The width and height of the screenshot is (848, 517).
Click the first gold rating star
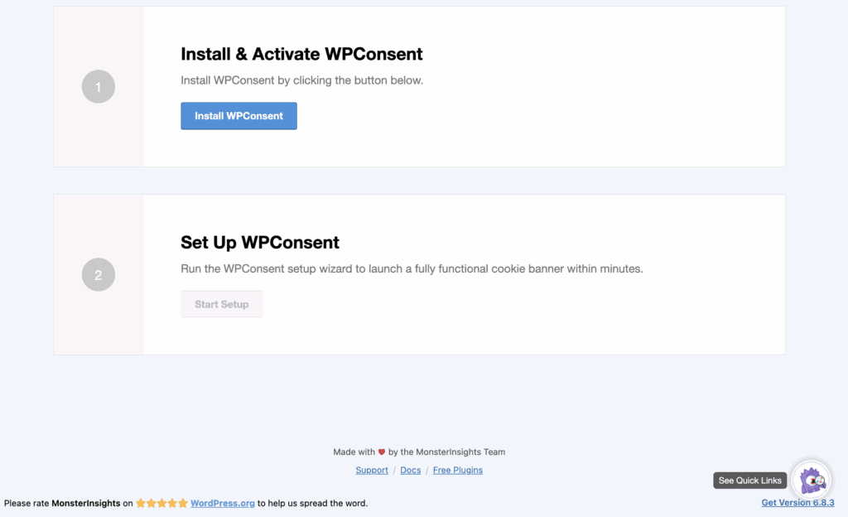point(141,503)
